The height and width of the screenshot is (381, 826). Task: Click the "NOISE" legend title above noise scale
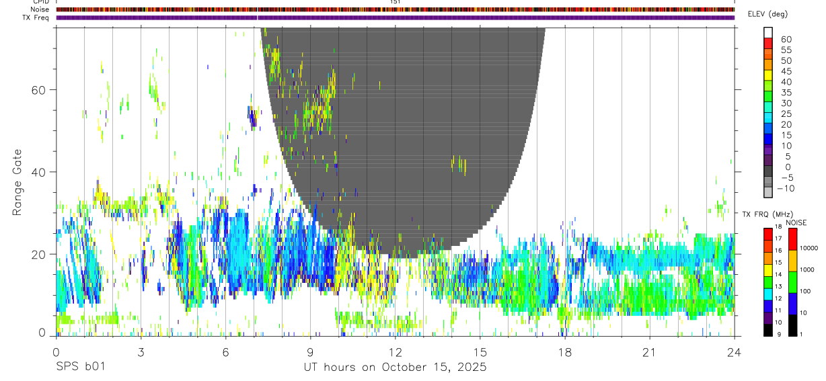tap(796, 222)
